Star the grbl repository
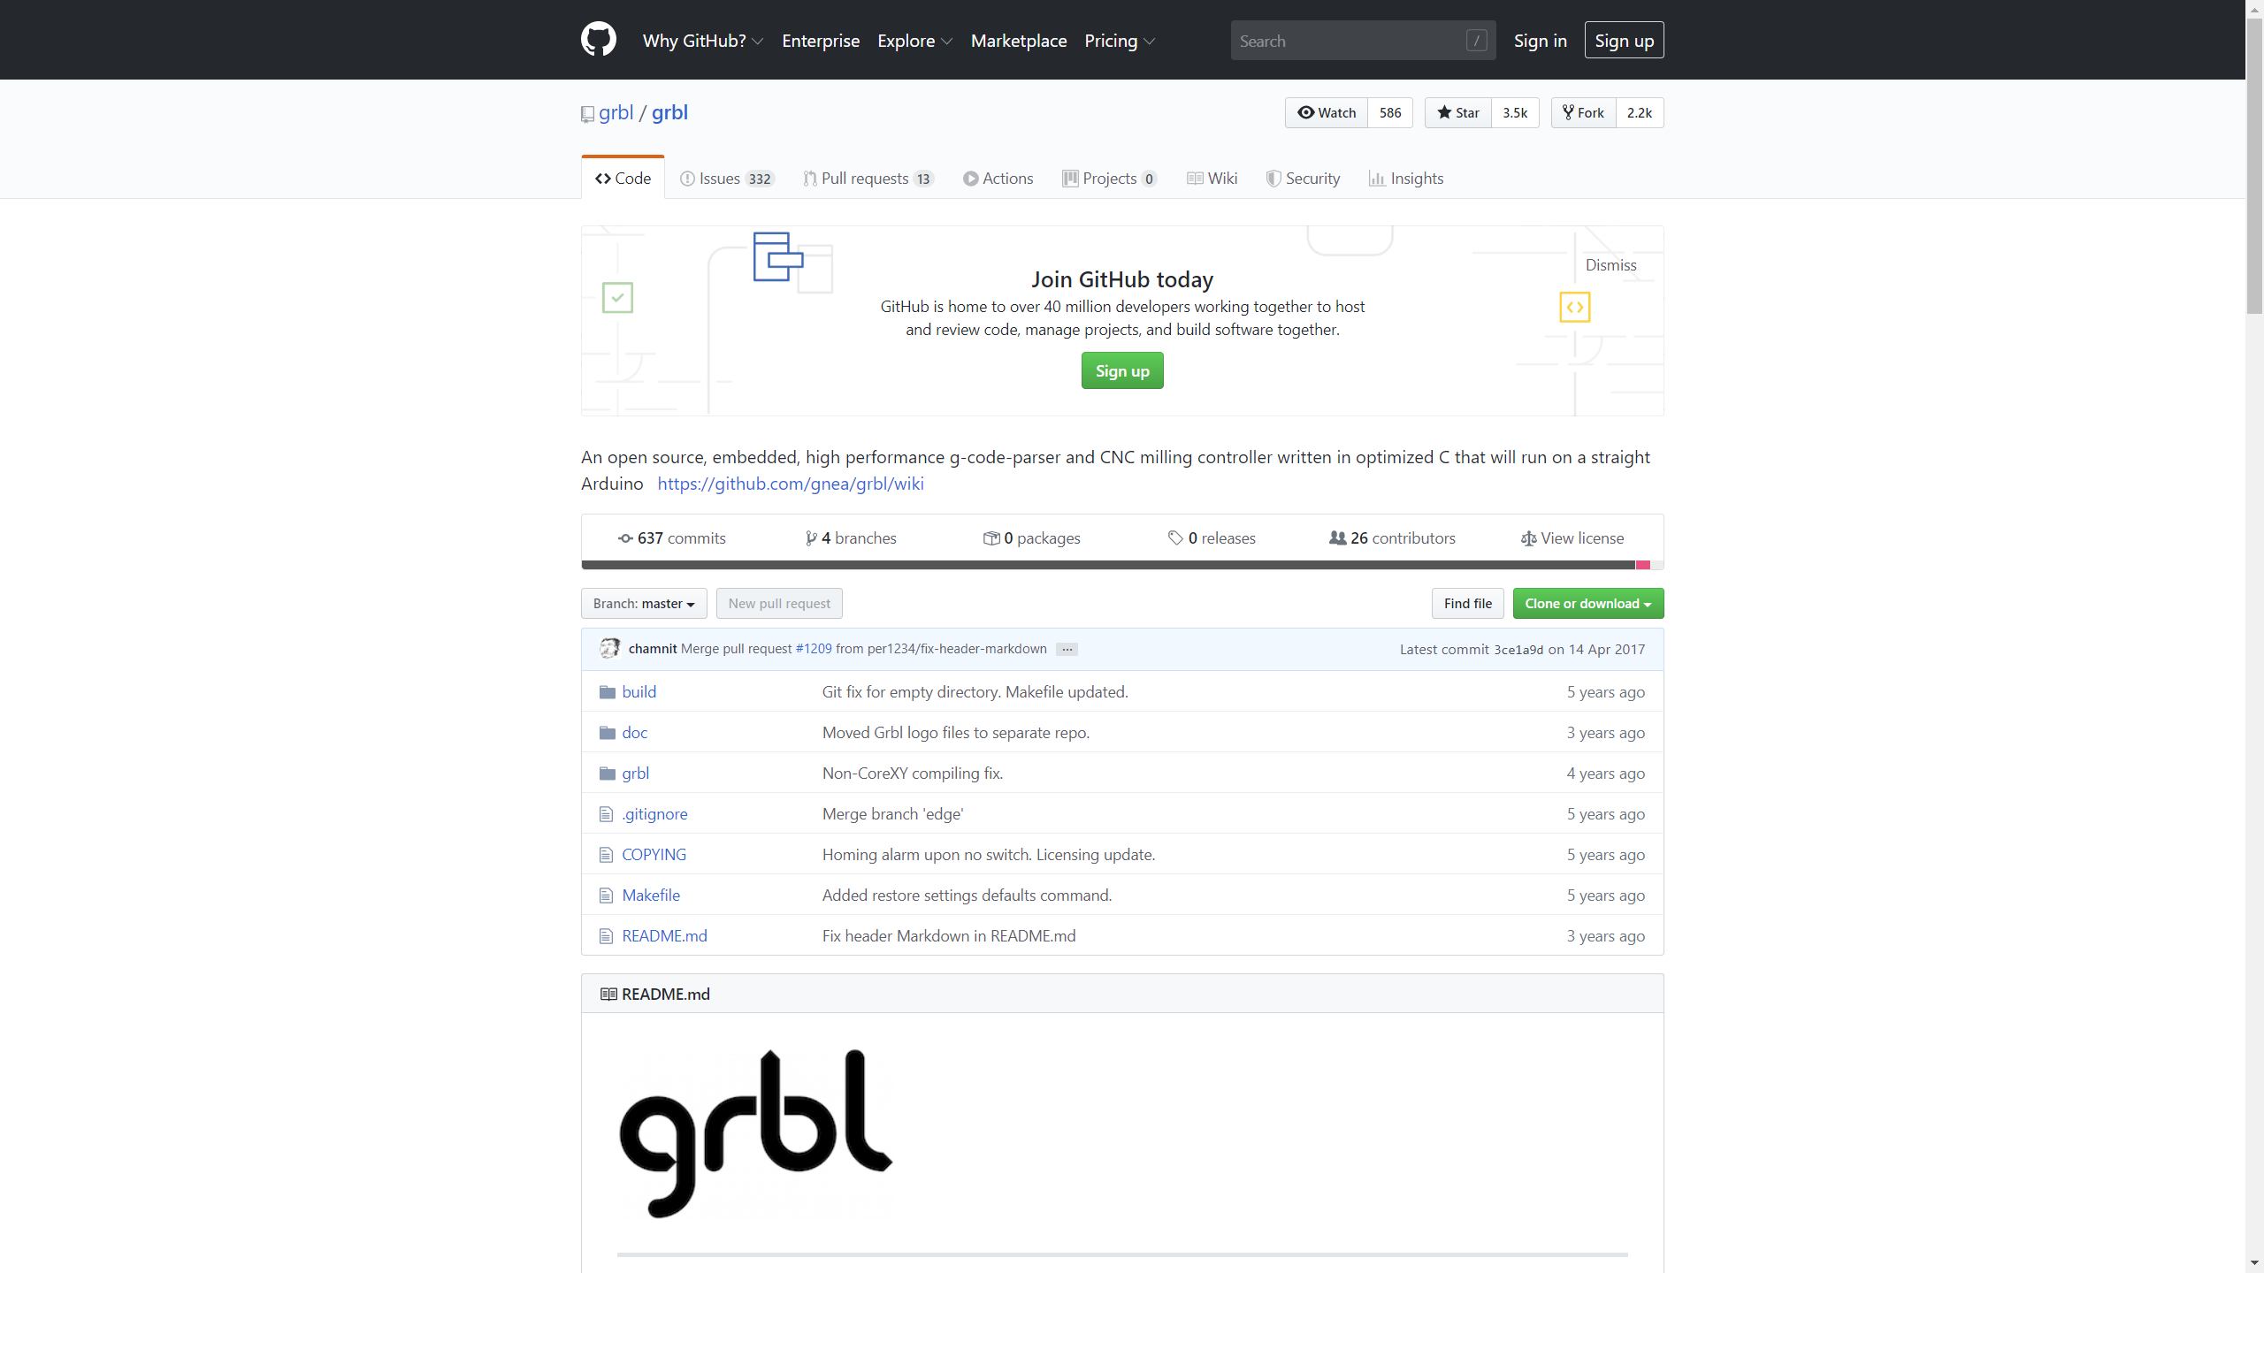This screenshot has height=1372, width=2264. (x=1457, y=112)
